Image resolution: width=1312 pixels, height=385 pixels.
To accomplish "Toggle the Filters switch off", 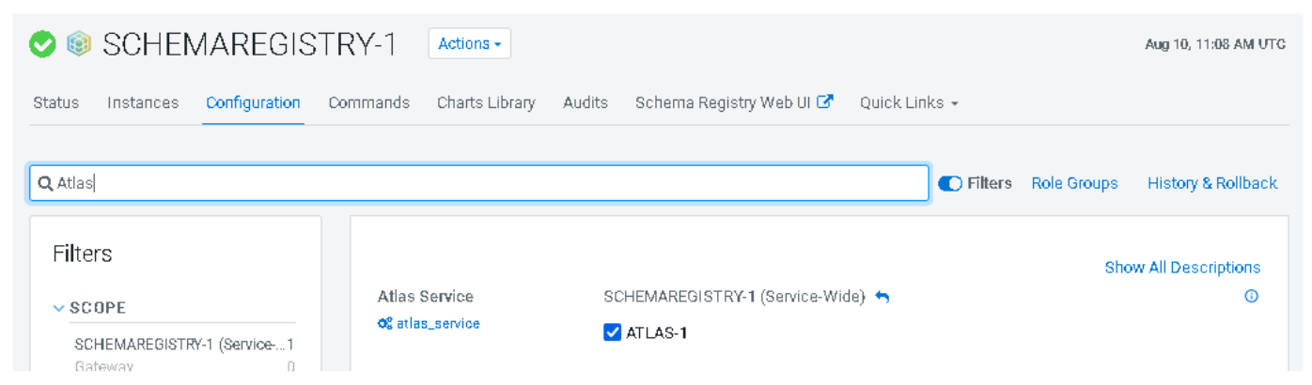I will click(x=949, y=184).
